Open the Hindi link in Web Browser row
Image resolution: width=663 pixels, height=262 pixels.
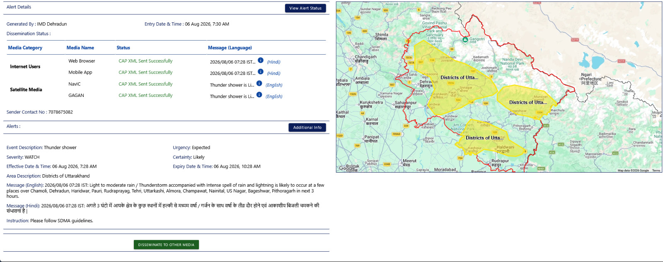(x=273, y=62)
